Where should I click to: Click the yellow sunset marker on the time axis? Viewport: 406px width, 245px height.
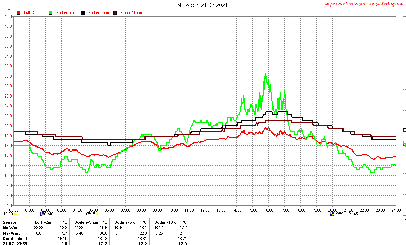point(360,206)
